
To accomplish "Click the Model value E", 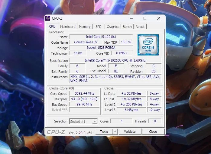I will [x=116, y=66].
